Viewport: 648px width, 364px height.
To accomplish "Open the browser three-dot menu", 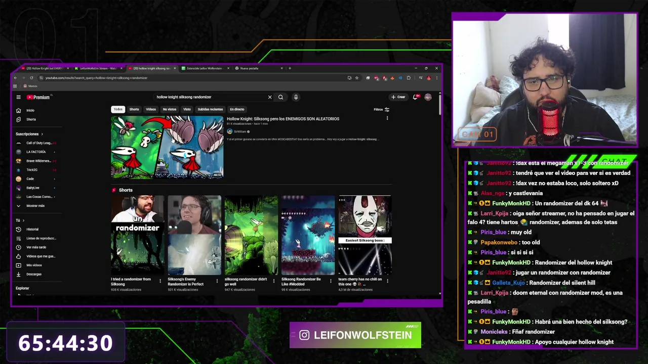I will [437, 78].
